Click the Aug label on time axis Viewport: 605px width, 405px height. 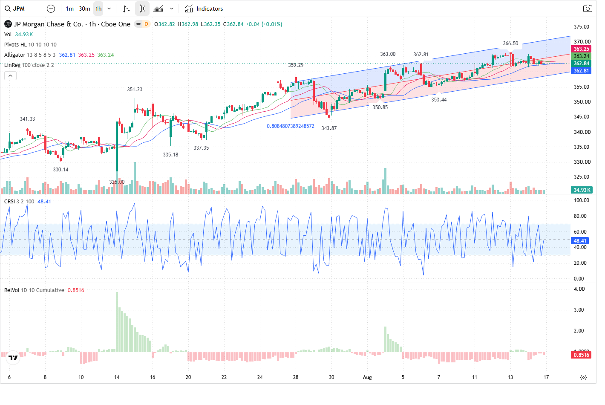(367, 377)
